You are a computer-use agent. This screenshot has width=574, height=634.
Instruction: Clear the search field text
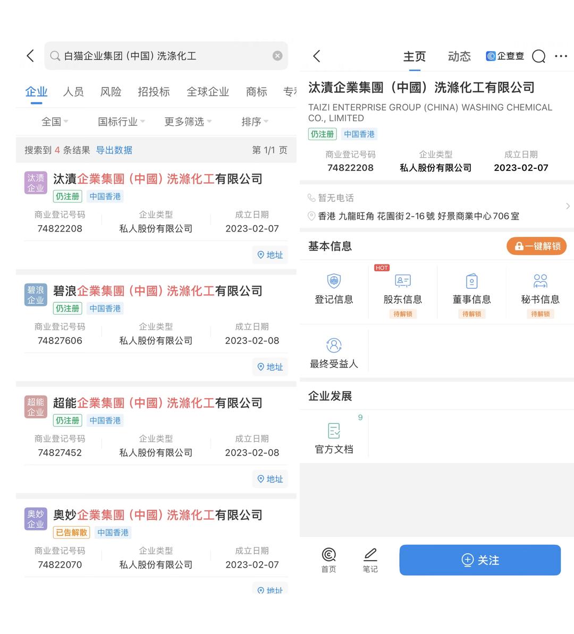point(277,56)
